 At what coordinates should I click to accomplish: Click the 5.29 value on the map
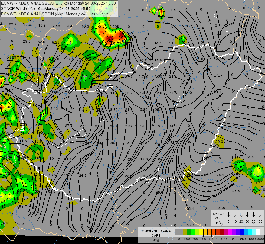click(x=56, y=42)
